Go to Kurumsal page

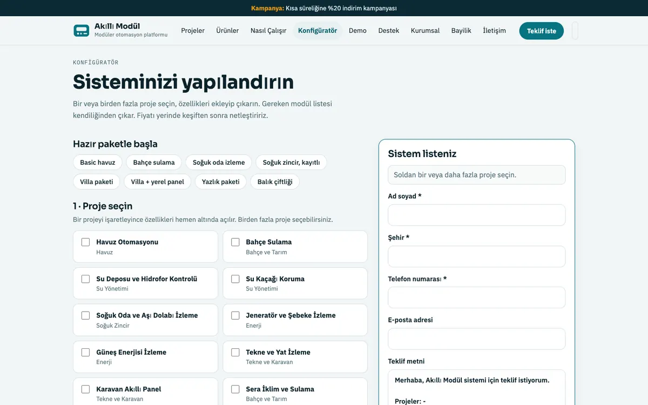[x=425, y=31]
